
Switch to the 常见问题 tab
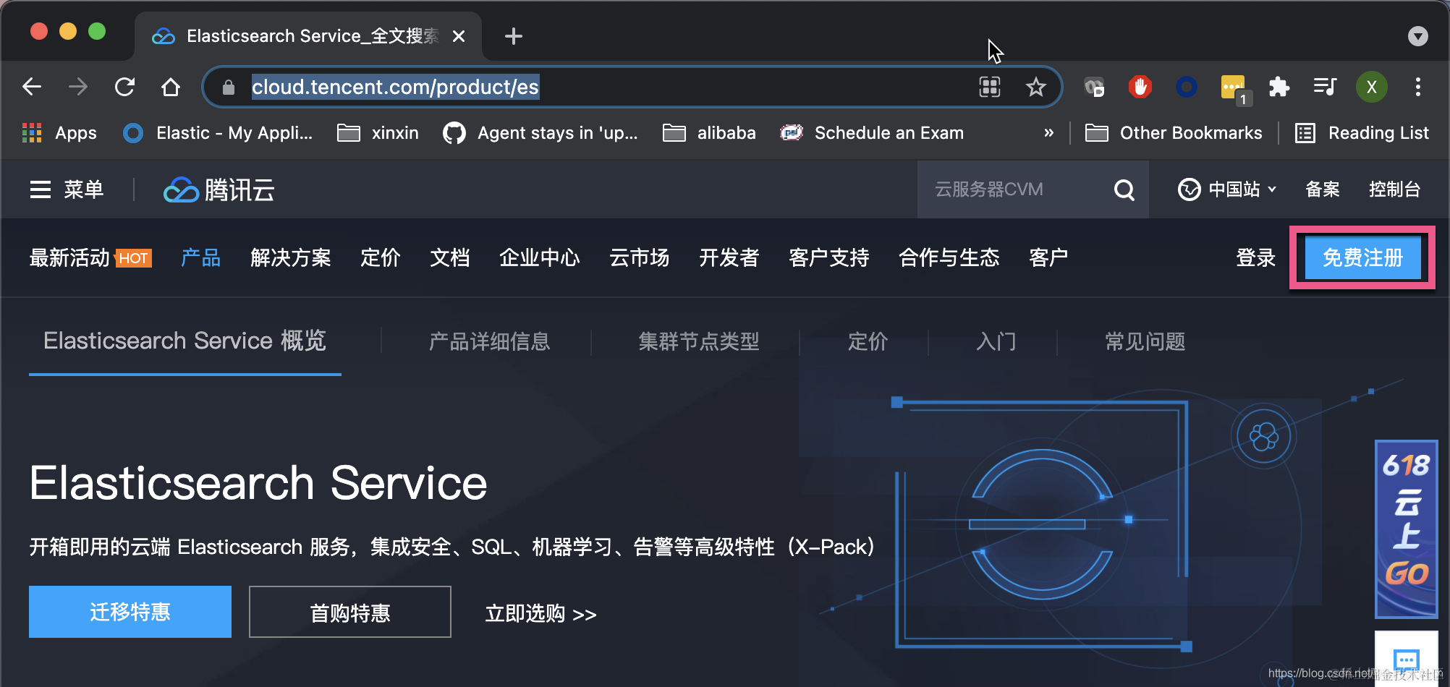tap(1145, 341)
